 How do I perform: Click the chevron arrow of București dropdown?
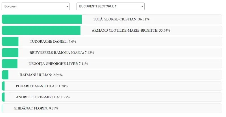pyautogui.click(x=68, y=6)
